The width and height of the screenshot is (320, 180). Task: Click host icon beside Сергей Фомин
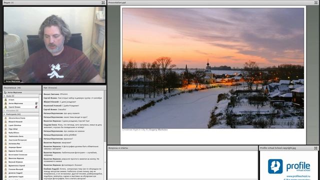coord(5,107)
